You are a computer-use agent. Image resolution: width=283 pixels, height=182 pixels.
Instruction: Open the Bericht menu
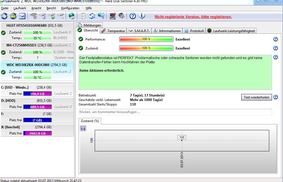pos(51,8)
